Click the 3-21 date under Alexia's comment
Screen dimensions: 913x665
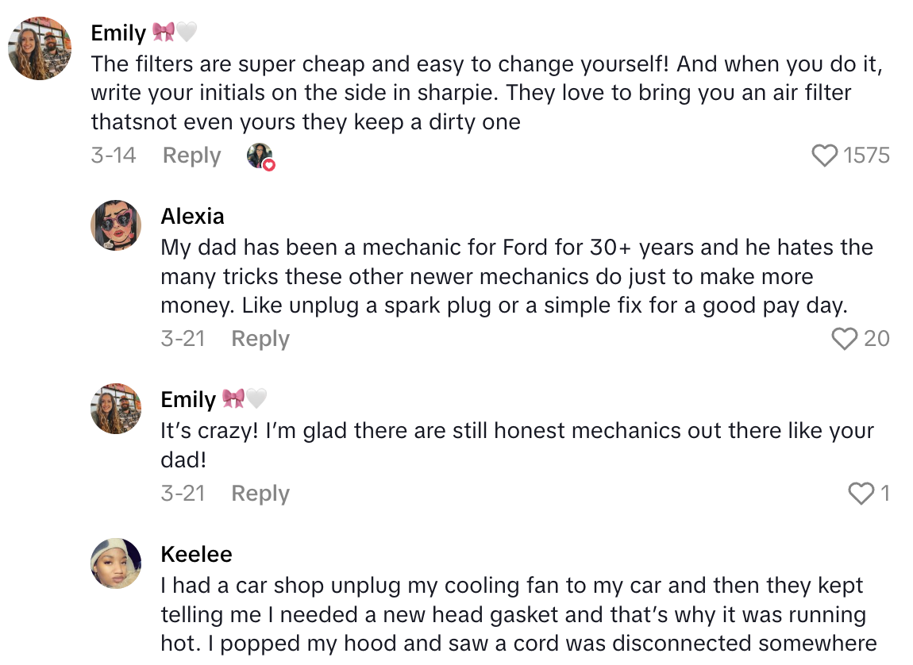183,339
